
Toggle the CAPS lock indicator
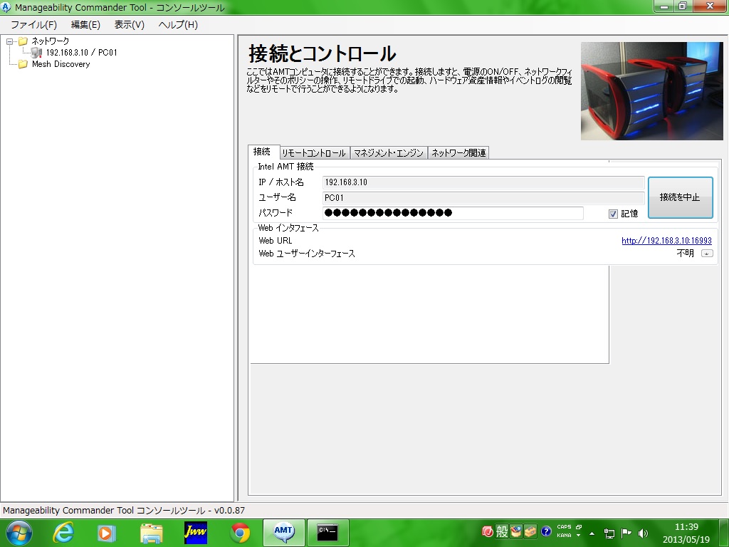[564, 527]
